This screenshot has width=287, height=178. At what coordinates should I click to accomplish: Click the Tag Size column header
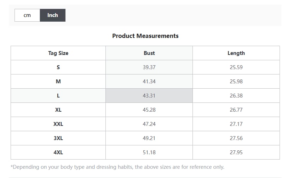pos(58,53)
